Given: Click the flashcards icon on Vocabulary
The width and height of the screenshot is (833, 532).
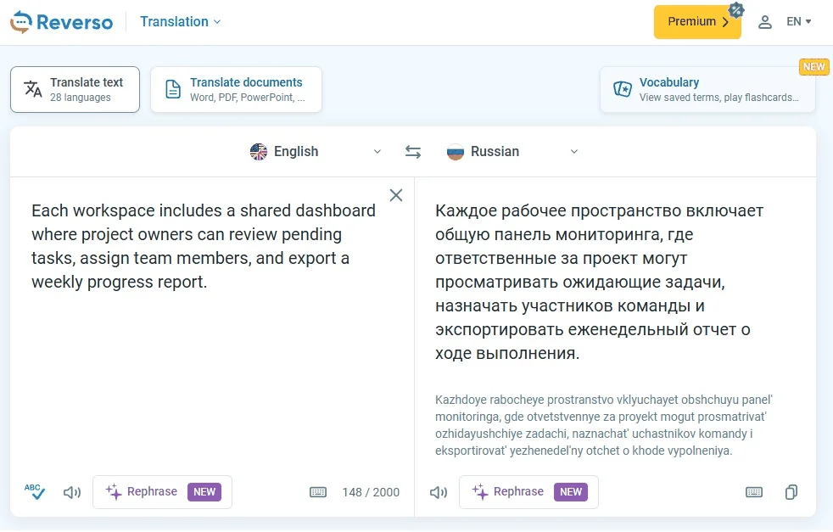Looking at the screenshot, I should click(x=622, y=89).
